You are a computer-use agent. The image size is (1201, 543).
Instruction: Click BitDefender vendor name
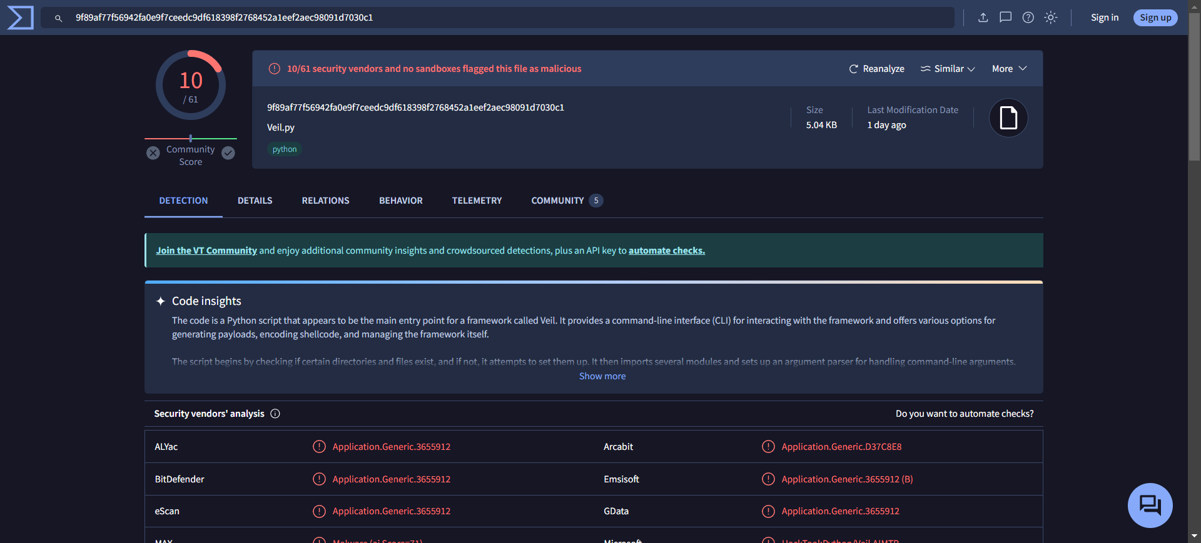point(180,479)
